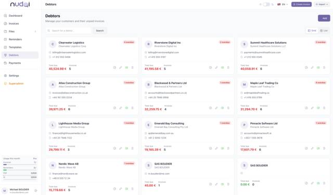The height and width of the screenshot is (195, 333).
Task: Switch to Grid view
Action: tap(312, 31)
